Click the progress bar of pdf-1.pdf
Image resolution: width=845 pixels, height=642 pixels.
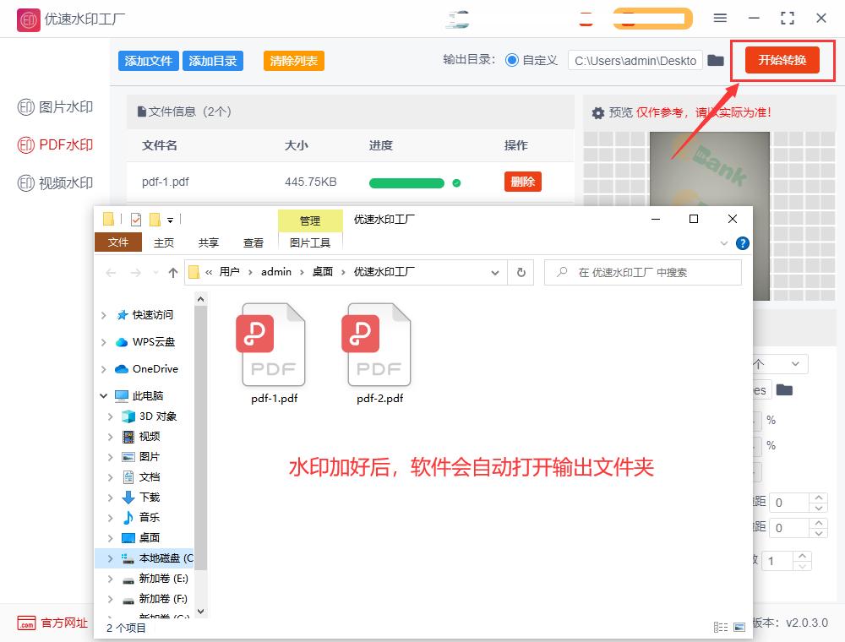click(x=406, y=182)
